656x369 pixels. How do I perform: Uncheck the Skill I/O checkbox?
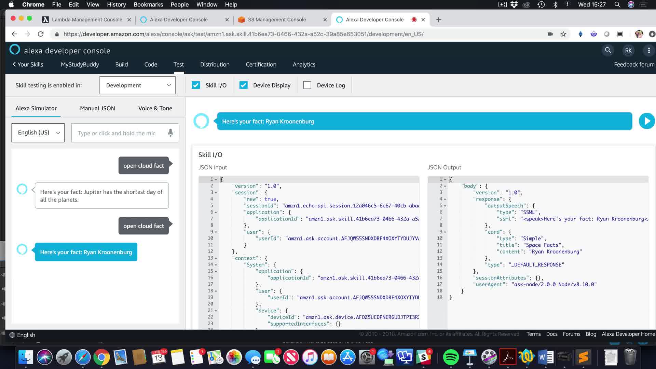[x=196, y=85]
